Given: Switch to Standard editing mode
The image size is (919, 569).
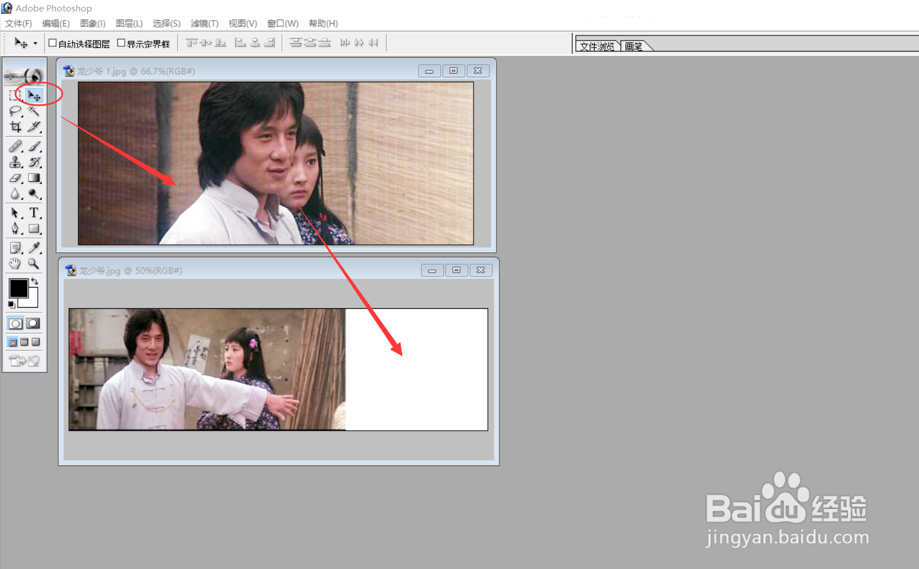Looking at the screenshot, I should pos(15,324).
